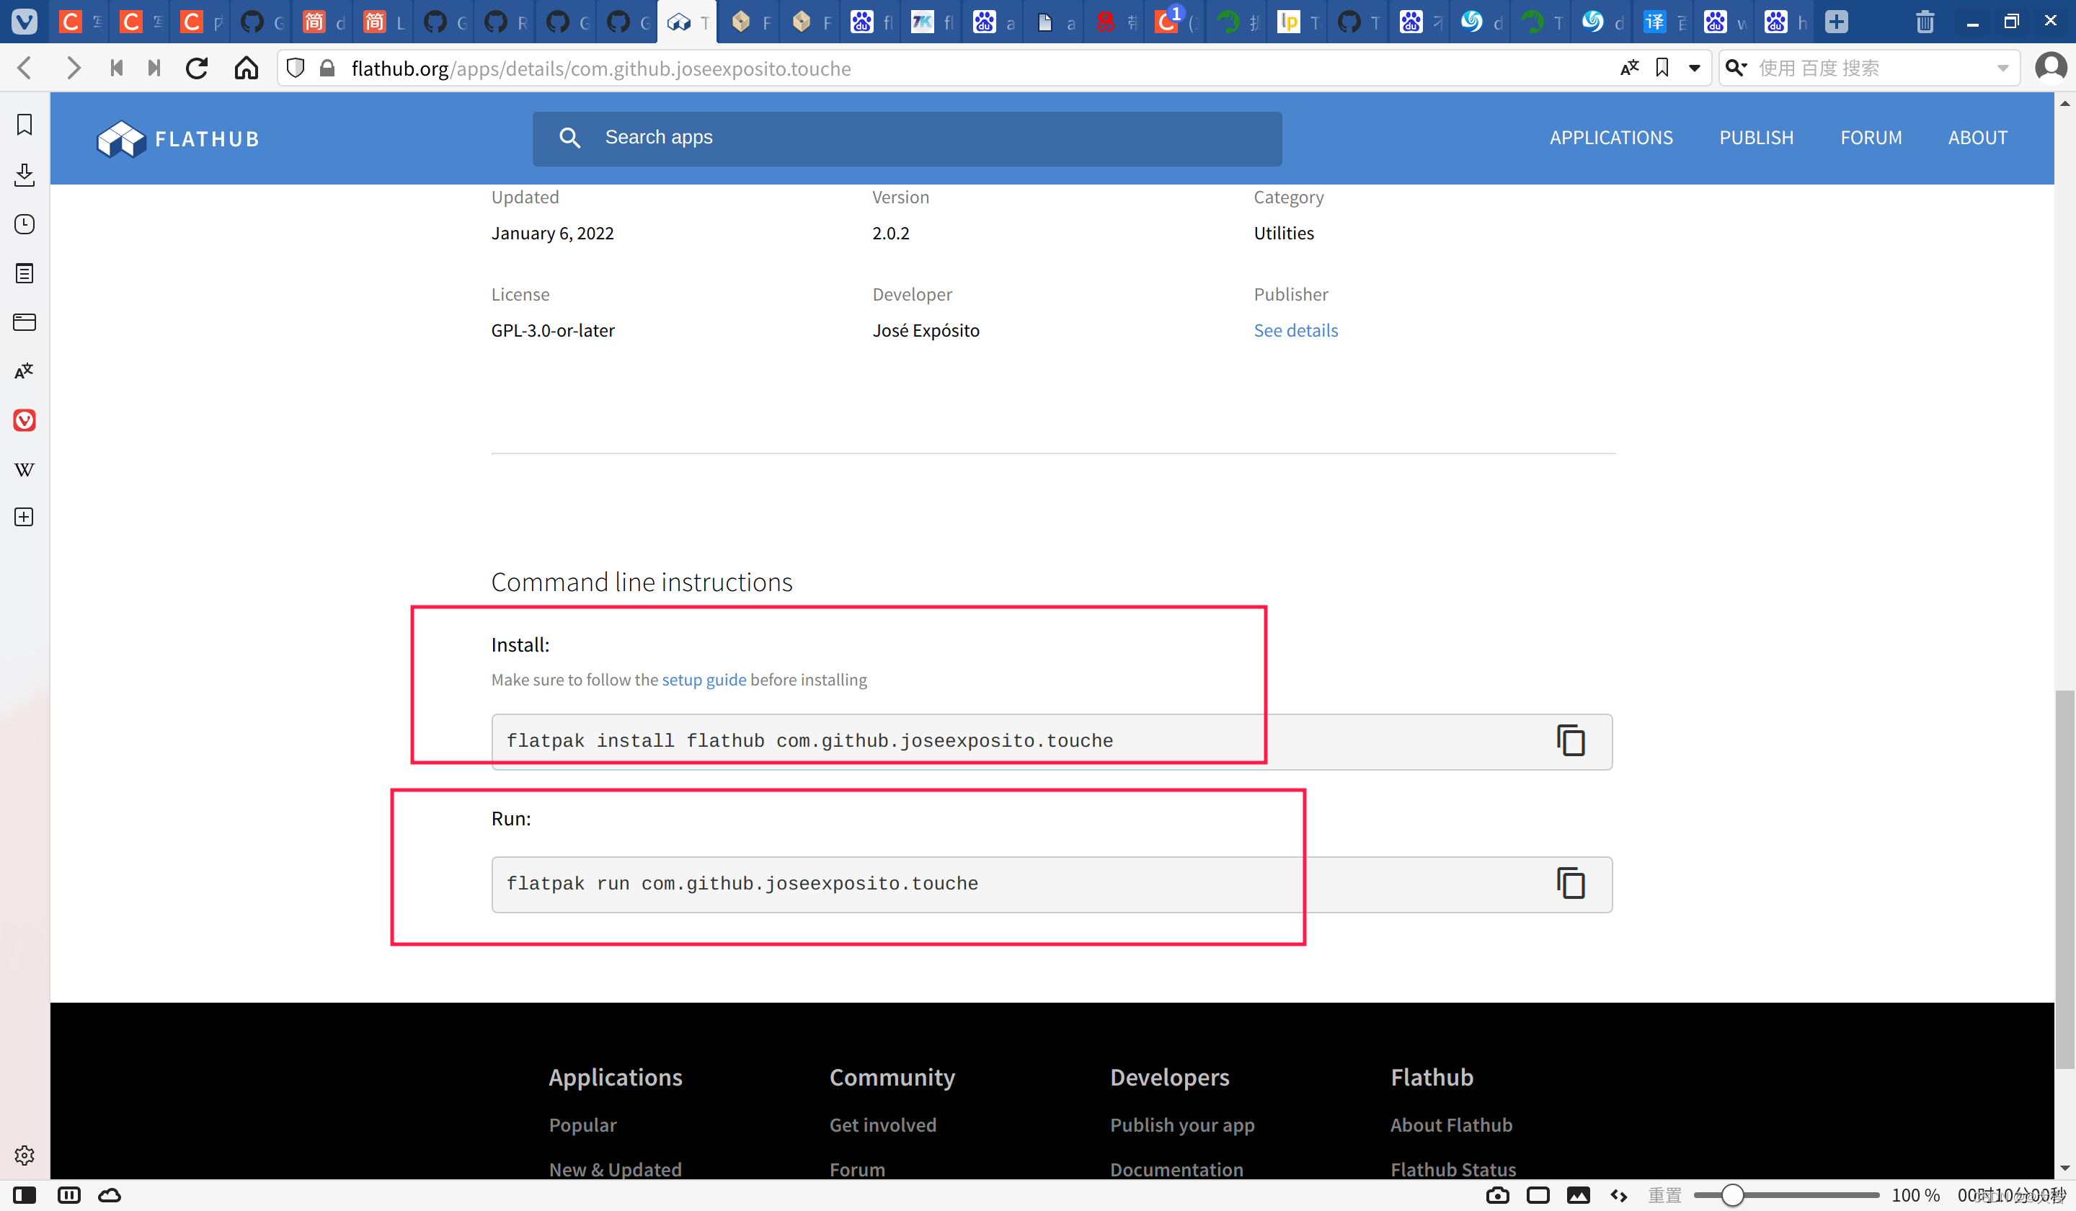Click the browser back navigation icon
This screenshot has width=2076, height=1211.
click(32, 68)
